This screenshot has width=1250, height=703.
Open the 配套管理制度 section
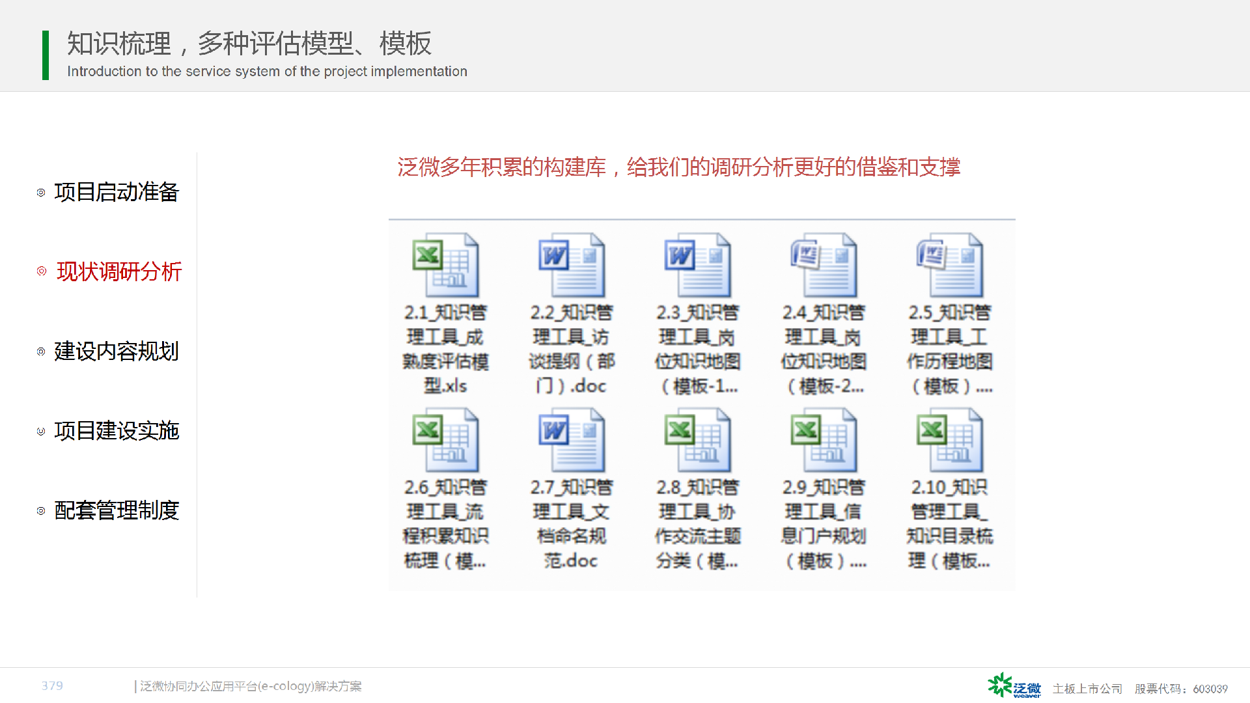[116, 510]
